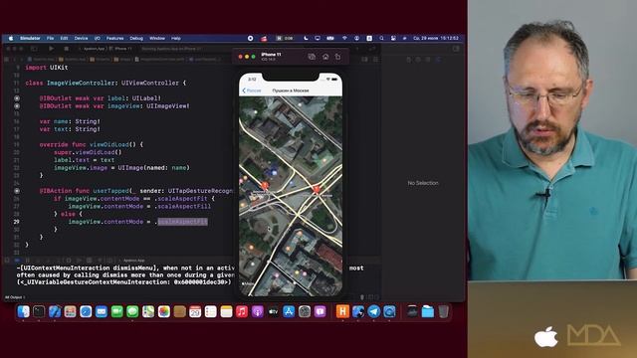Click the battery status icon

pyautogui.click(x=330, y=38)
